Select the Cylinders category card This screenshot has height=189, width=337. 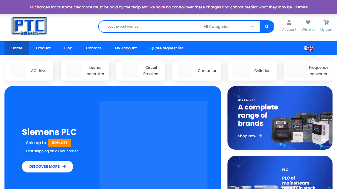[x=252, y=71]
